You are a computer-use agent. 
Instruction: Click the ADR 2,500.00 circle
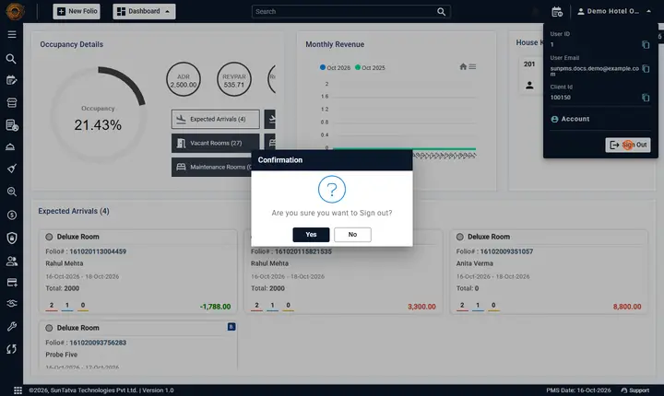[184, 79]
